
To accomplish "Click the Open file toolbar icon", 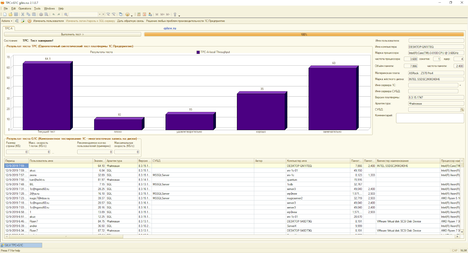I will tap(11, 14).
